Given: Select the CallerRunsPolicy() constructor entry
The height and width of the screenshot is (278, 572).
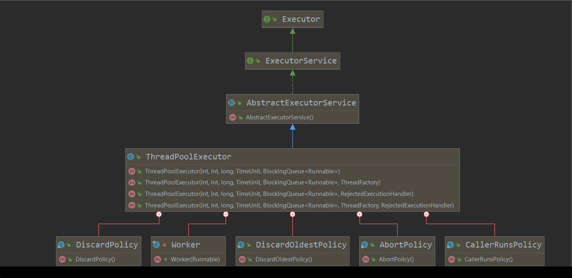Looking at the screenshot, I should (489, 259).
